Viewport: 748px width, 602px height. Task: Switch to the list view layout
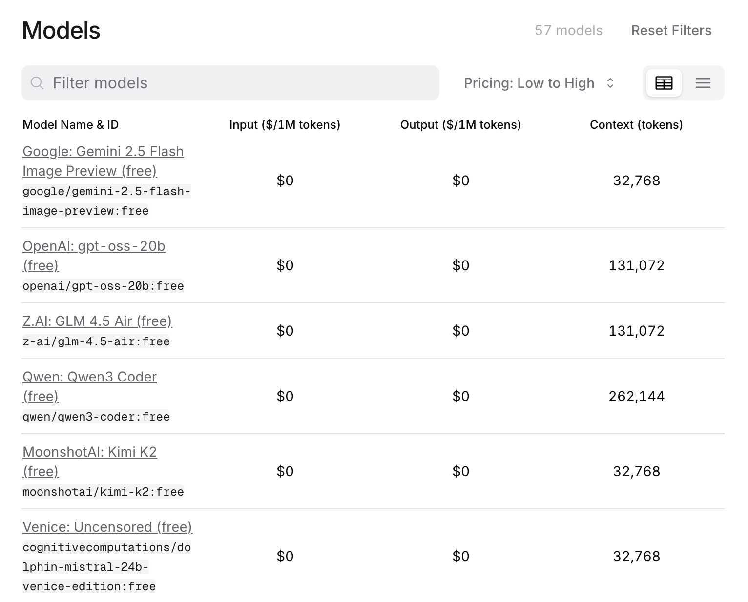point(703,83)
